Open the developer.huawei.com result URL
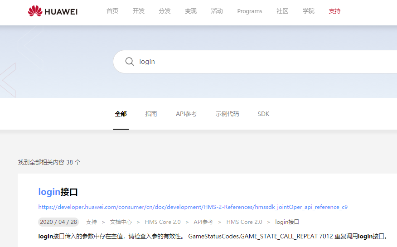Screen dimensions: 397x247 click(193, 207)
